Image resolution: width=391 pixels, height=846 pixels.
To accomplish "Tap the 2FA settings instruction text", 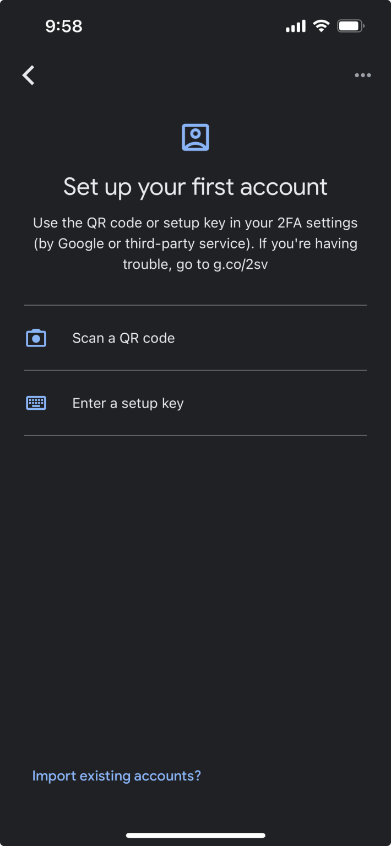I will (x=196, y=224).
